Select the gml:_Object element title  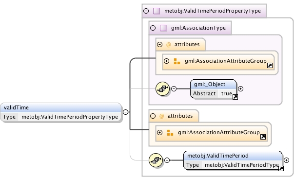click(210, 84)
